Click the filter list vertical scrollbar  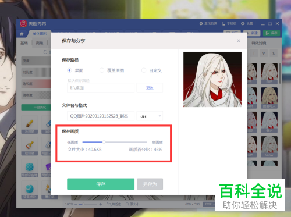[280, 74]
